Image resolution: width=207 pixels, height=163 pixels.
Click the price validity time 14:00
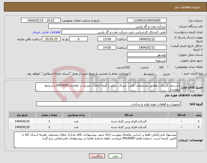point(107,47)
